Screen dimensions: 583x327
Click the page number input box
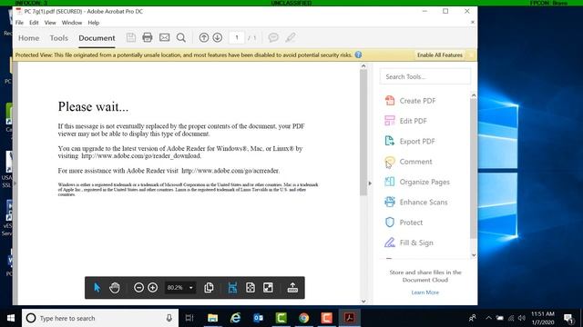(x=237, y=37)
